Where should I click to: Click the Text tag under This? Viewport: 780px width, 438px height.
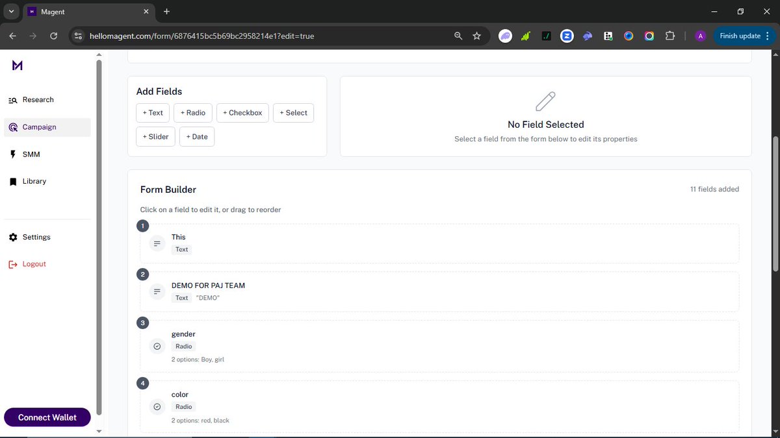tap(182, 249)
